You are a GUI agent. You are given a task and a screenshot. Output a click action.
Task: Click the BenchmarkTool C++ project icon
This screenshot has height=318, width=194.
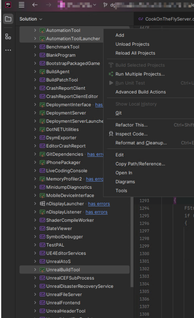tap(42, 47)
